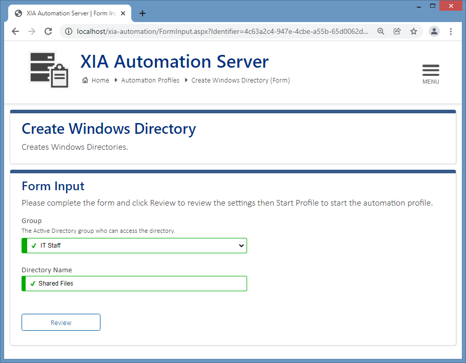Expand the breadcrumb arrow after Automation Profiles
466x363 pixels.
click(185, 80)
